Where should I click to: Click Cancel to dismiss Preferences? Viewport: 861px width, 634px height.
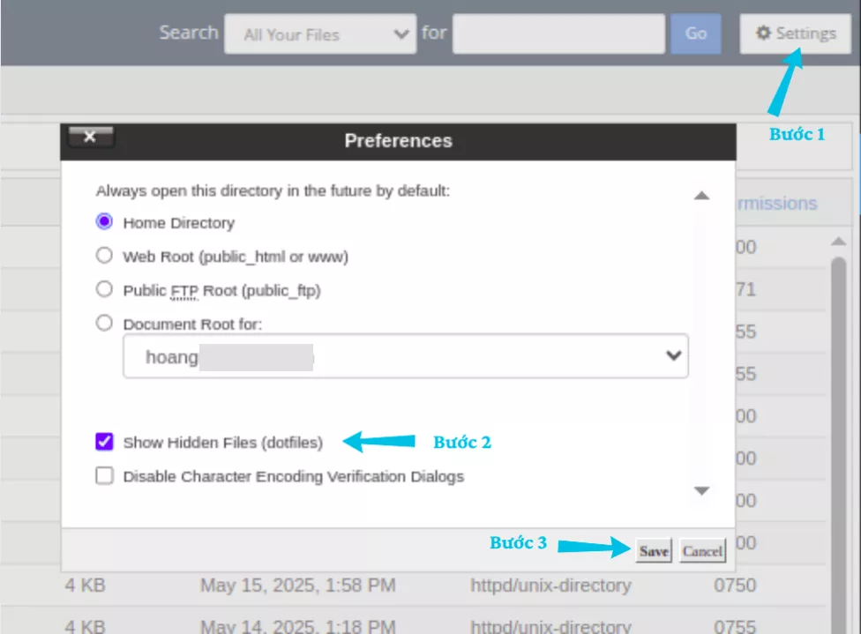click(x=703, y=550)
